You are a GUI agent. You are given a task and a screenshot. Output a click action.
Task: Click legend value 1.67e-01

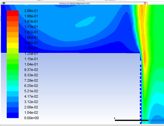pos(31,32)
